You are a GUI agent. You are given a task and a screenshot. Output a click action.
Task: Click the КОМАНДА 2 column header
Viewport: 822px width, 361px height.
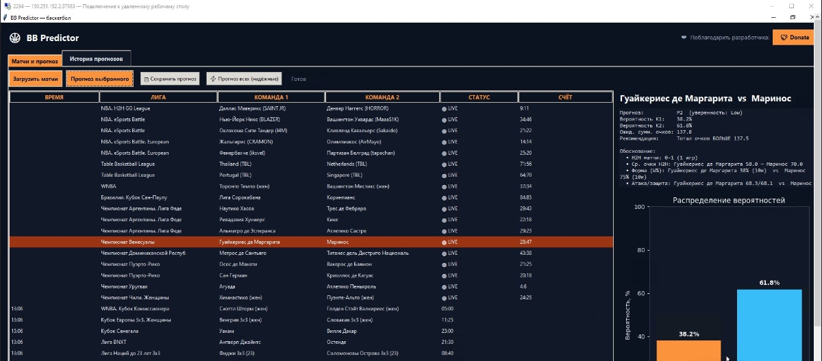[x=382, y=97]
